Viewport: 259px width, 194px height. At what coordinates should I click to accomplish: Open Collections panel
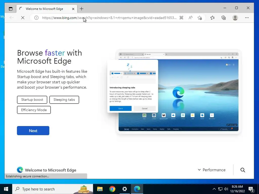click(224, 18)
